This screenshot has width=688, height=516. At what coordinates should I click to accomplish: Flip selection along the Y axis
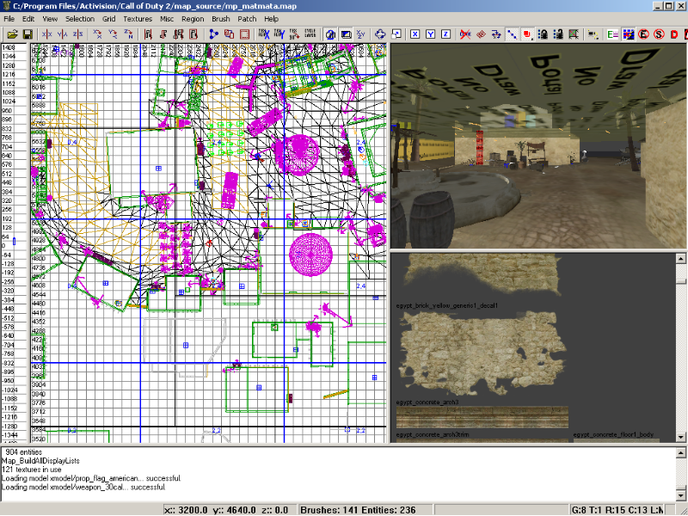pyautogui.click(x=62, y=34)
